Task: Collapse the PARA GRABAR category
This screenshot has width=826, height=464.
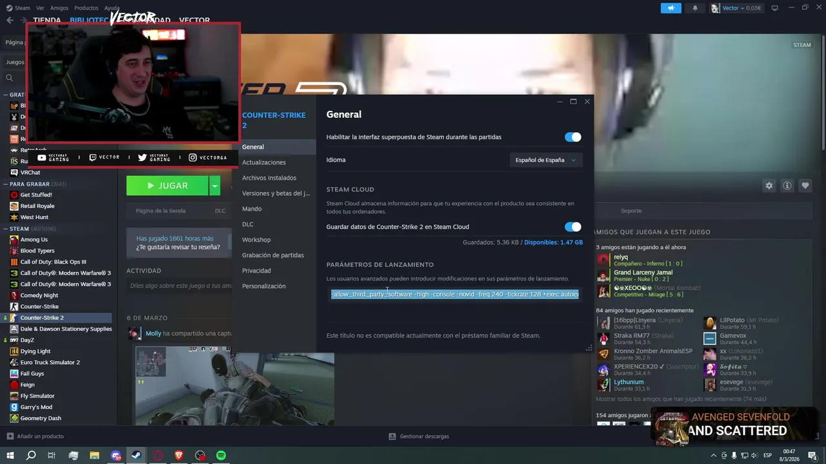Action: [x=6, y=184]
